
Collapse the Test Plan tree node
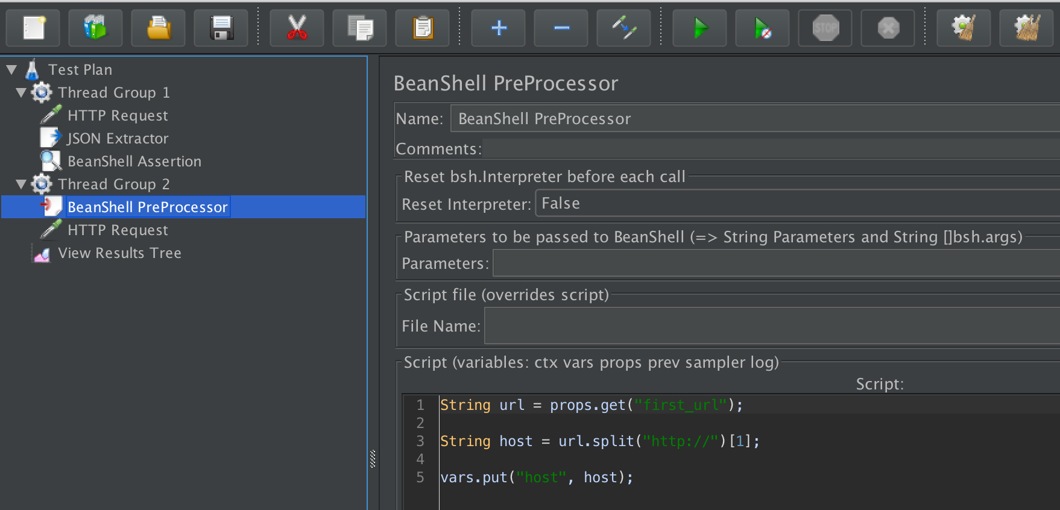11,70
